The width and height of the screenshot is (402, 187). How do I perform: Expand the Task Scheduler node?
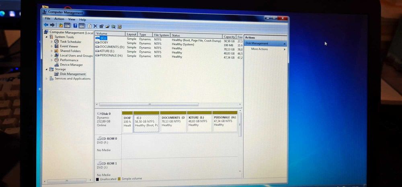pyautogui.click(x=52, y=42)
